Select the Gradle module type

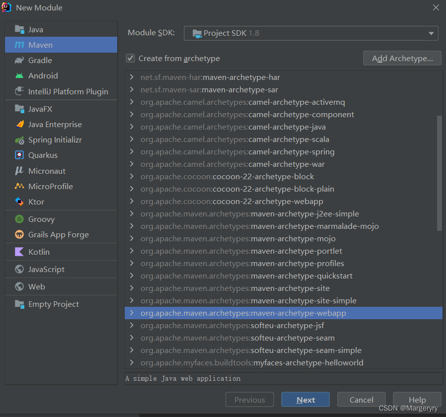[x=40, y=60]
